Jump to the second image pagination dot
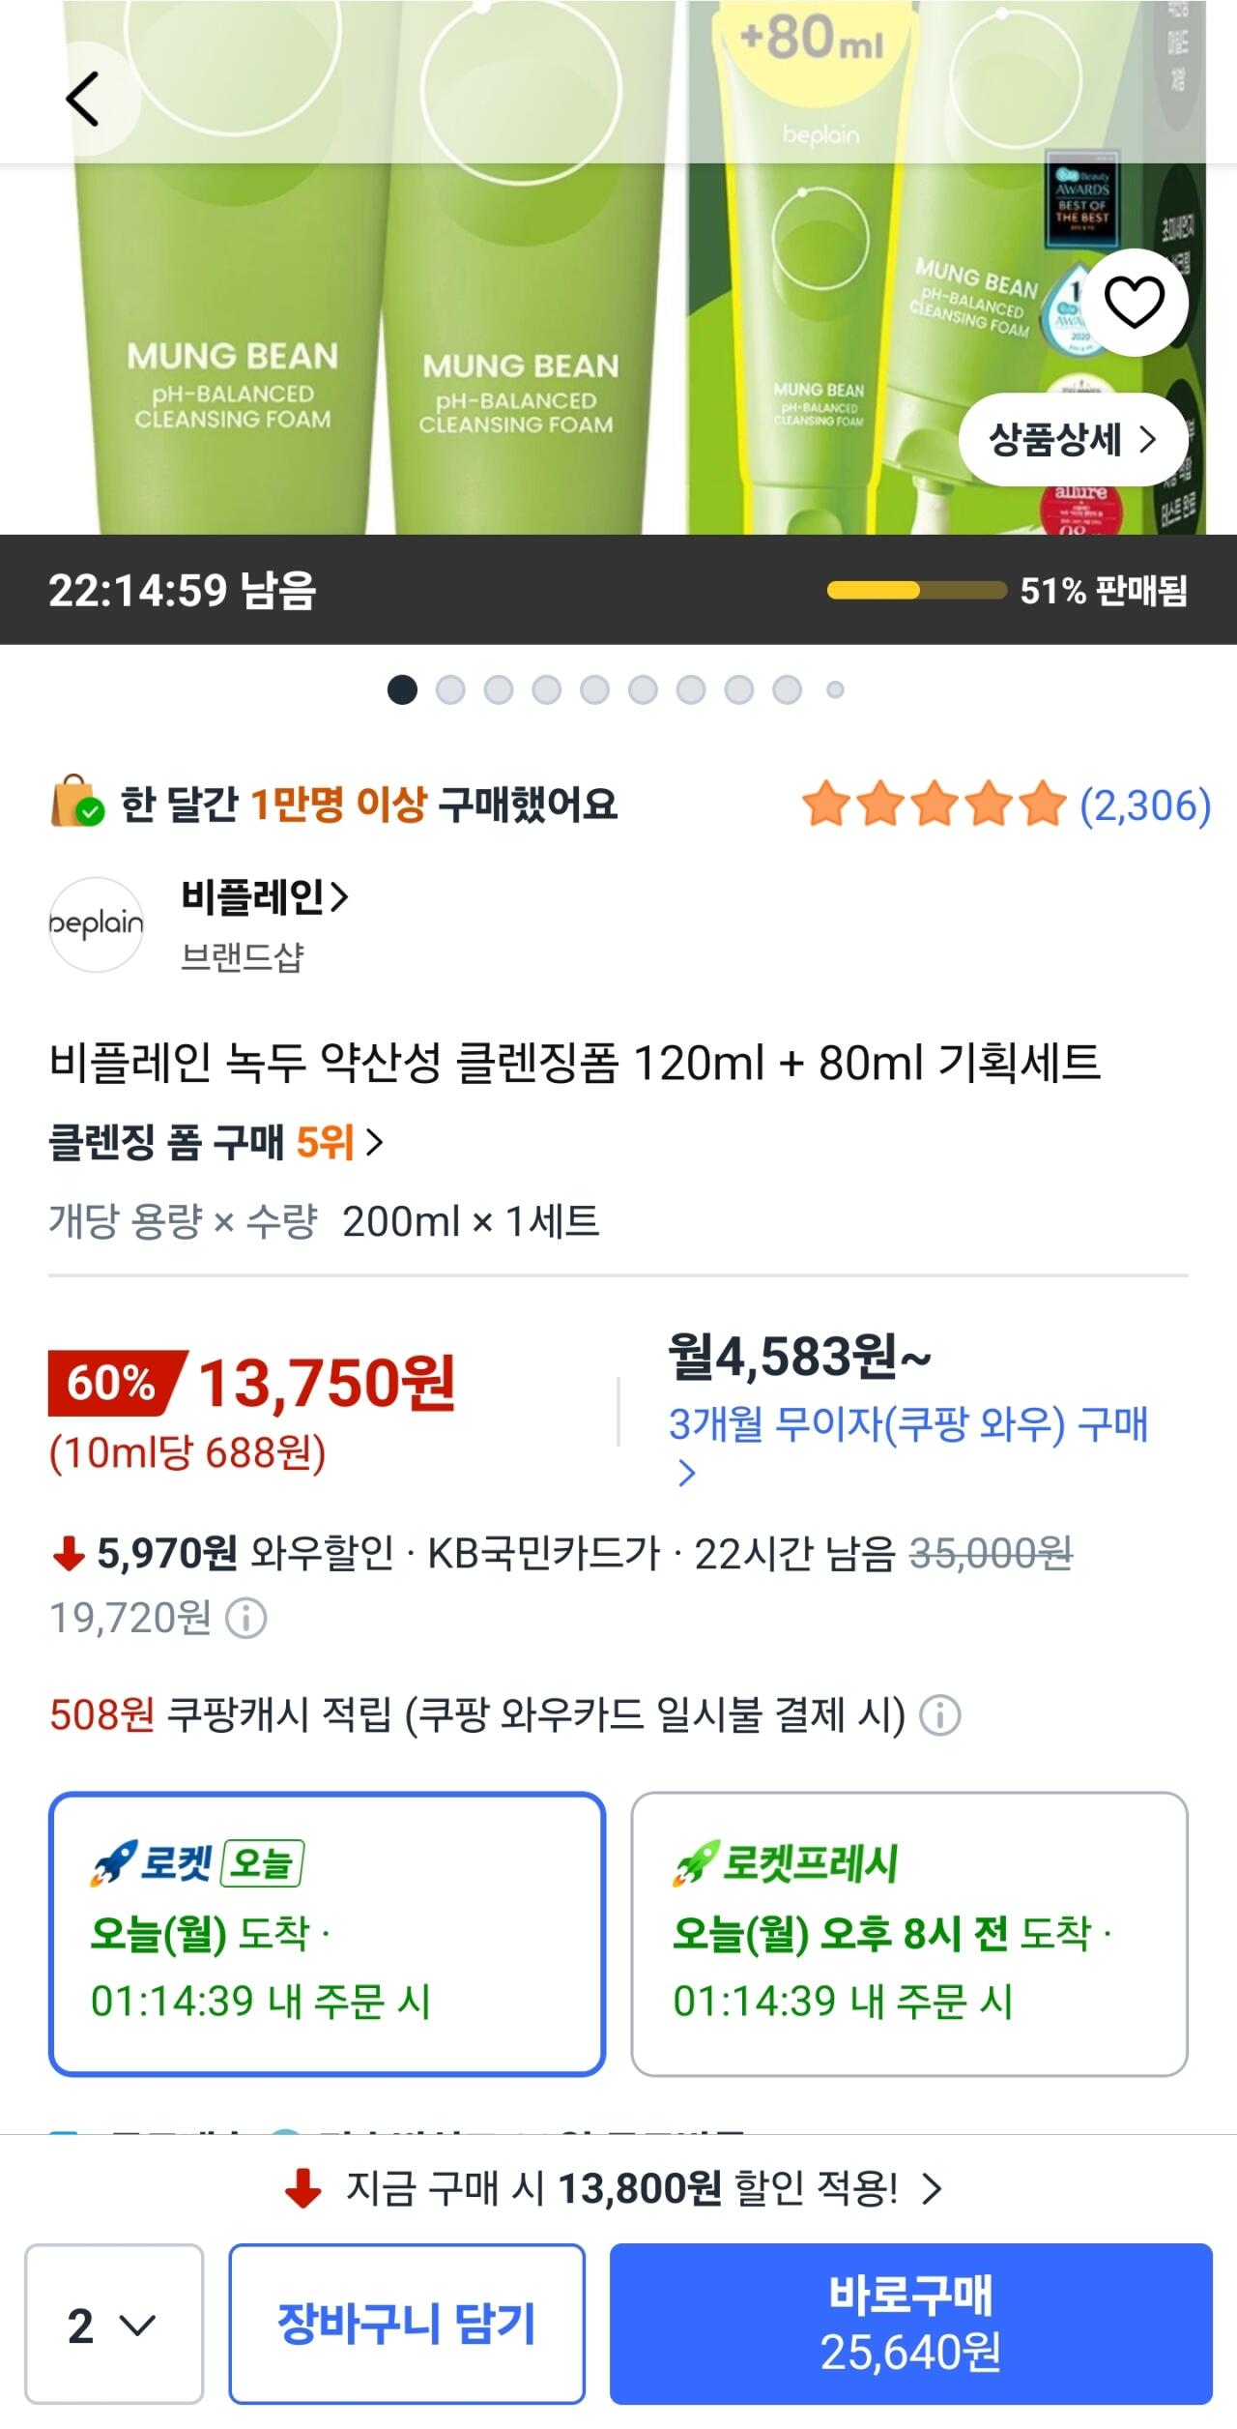 coord(450,690)
